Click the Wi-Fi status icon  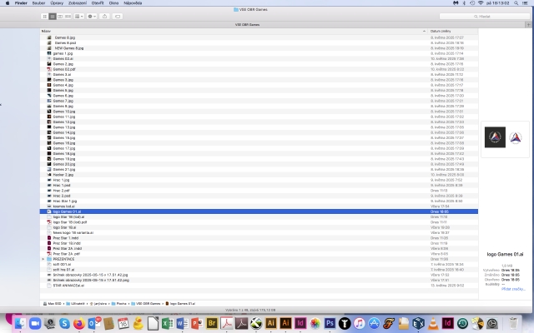pos(481,3)
